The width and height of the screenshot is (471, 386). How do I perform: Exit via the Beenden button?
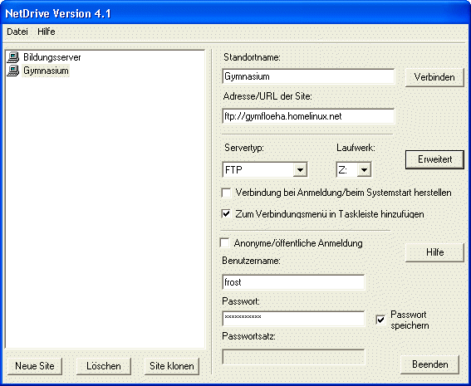[x=429, y=364]
